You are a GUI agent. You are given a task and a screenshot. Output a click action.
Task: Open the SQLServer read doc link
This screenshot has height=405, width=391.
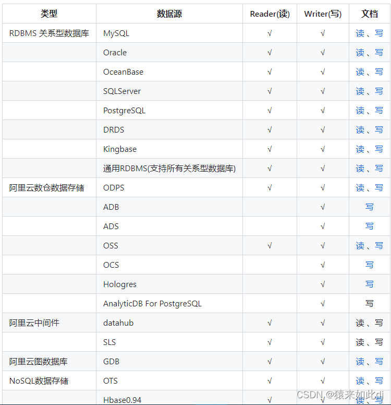[360, 91]
